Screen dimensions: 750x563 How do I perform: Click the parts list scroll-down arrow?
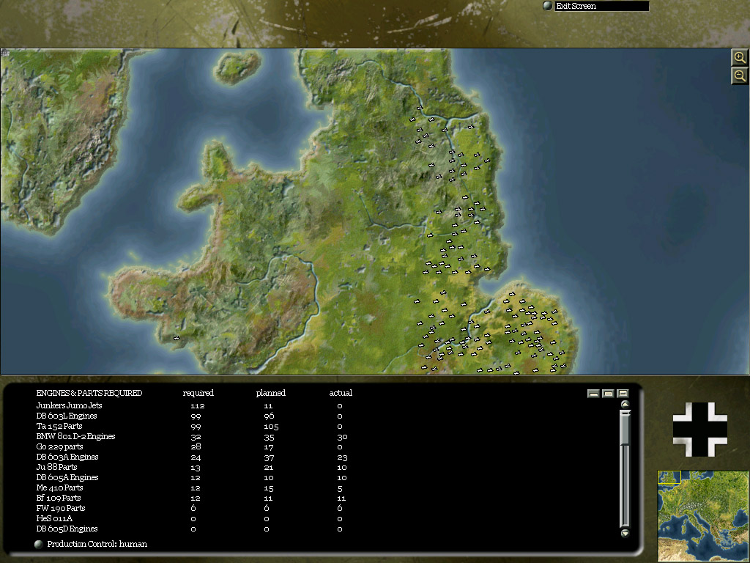(x=625, y=533)
